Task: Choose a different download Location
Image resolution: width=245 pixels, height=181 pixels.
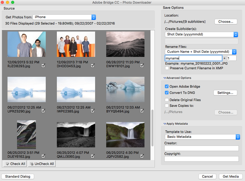Action: [x=226, y=21]
